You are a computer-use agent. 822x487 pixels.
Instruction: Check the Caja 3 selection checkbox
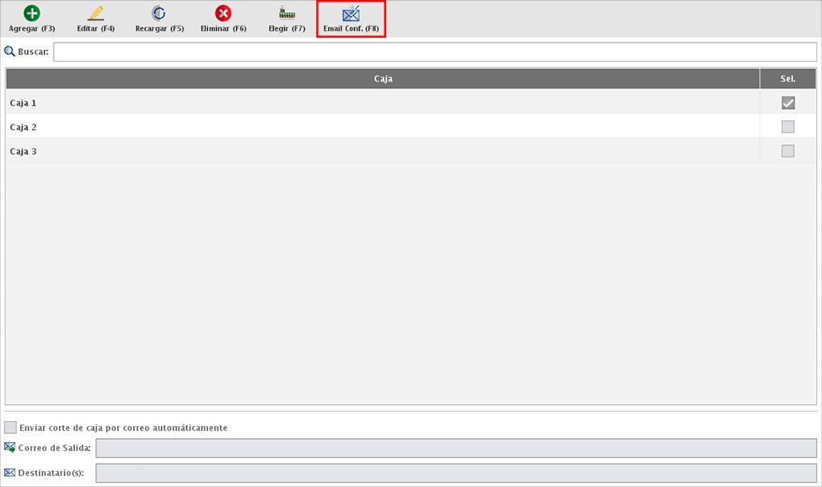pos(787,151)
